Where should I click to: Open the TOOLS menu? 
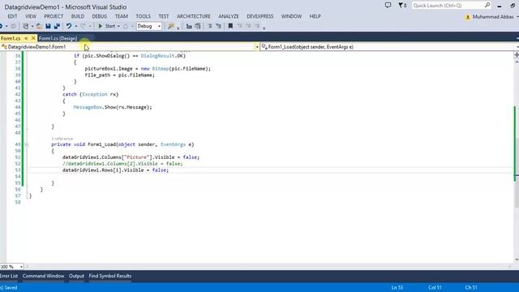click(143, 16)
